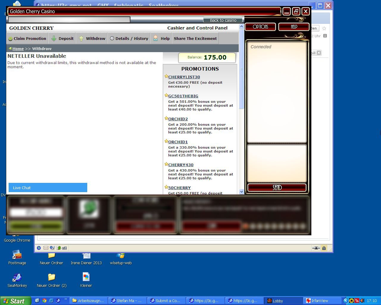Select the Withdraw tab
Image resolution: width=381 pixels, height=305 pixels.
[x=92, y=38]
